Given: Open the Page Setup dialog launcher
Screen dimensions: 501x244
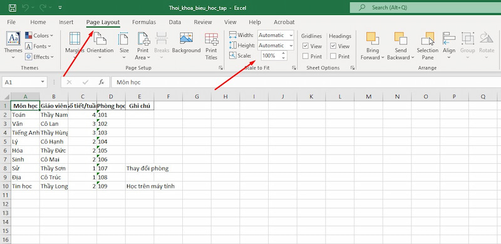Looking at the screenshot, I should (220, 68).
